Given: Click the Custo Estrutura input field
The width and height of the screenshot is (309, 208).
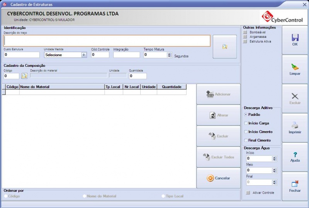Looking at the screenshot, I should 22,55.
